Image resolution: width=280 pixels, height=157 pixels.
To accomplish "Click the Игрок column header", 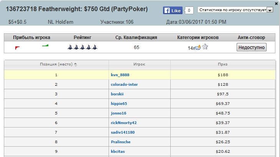I will 139,64.
